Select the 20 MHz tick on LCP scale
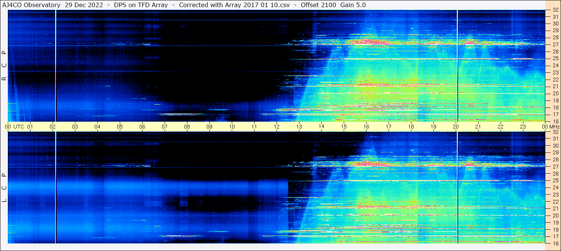This screenshot has width=561, height=251. pyautogui.click(x=555, y=216)
